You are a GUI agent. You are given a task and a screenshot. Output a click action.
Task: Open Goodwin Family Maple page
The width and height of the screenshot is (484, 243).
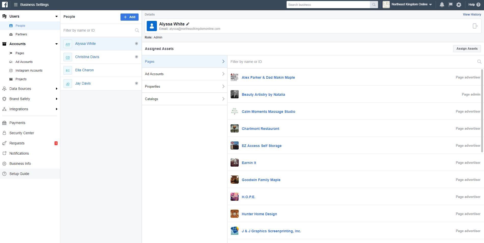click(x=261, y=180)
